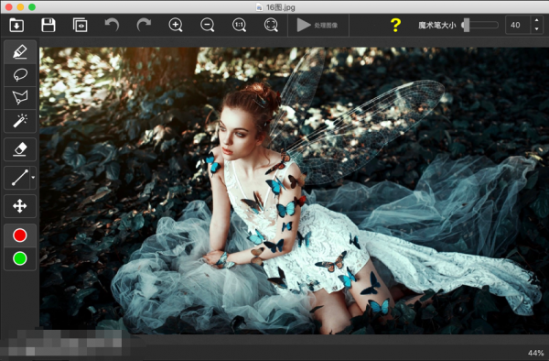Click the 处理图像 process image button

(318, 26)
